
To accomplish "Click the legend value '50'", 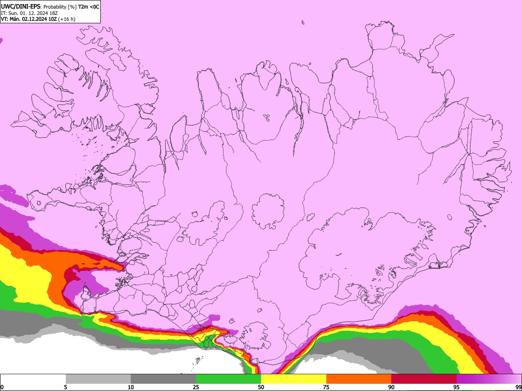I will point(261,387).
